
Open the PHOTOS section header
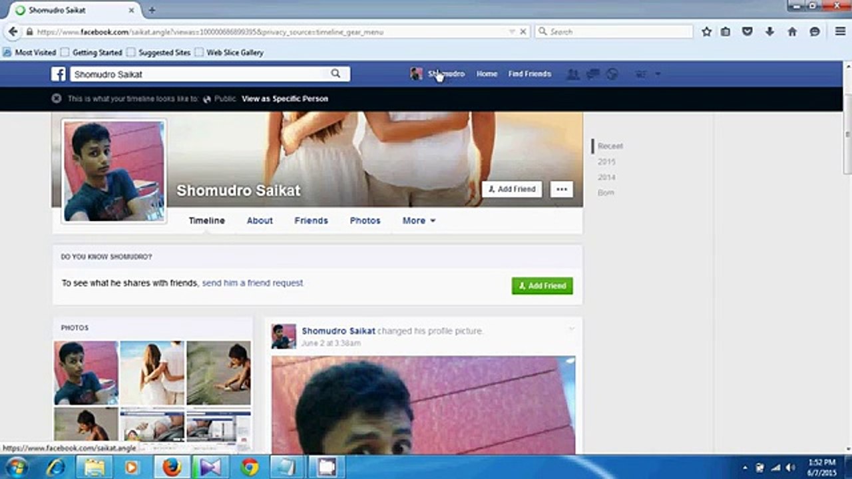(75, 328)
